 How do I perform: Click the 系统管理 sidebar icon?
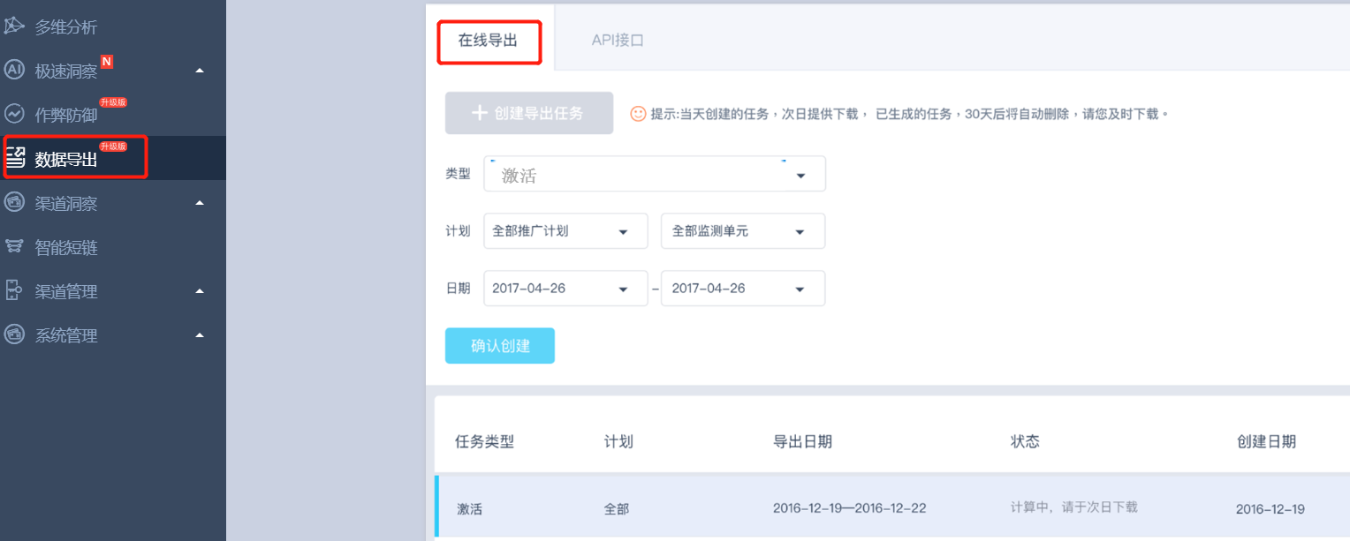[x=13, y=334]
